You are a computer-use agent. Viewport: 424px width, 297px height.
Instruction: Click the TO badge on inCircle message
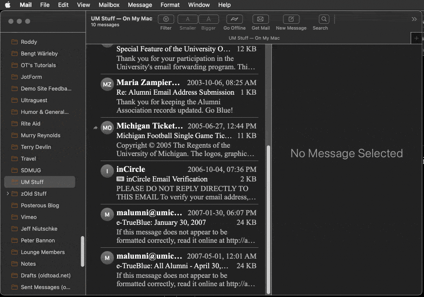click(120, 179)
